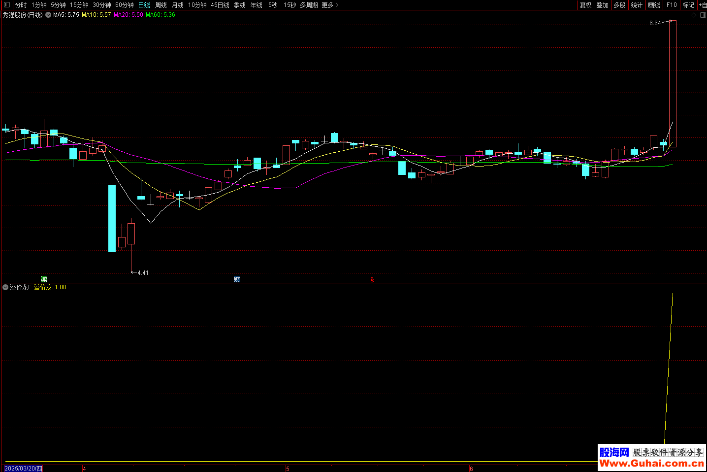Activate the 画线 drawing tool
Image resolution: width=707 pixels, height=472 pixels.
pyautogui.click(x=654, y=5)
